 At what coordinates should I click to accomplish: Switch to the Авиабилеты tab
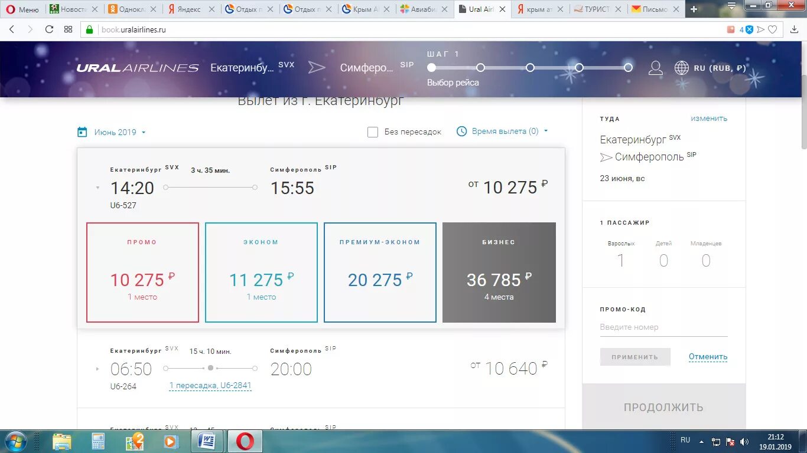(x=424, y=9)
